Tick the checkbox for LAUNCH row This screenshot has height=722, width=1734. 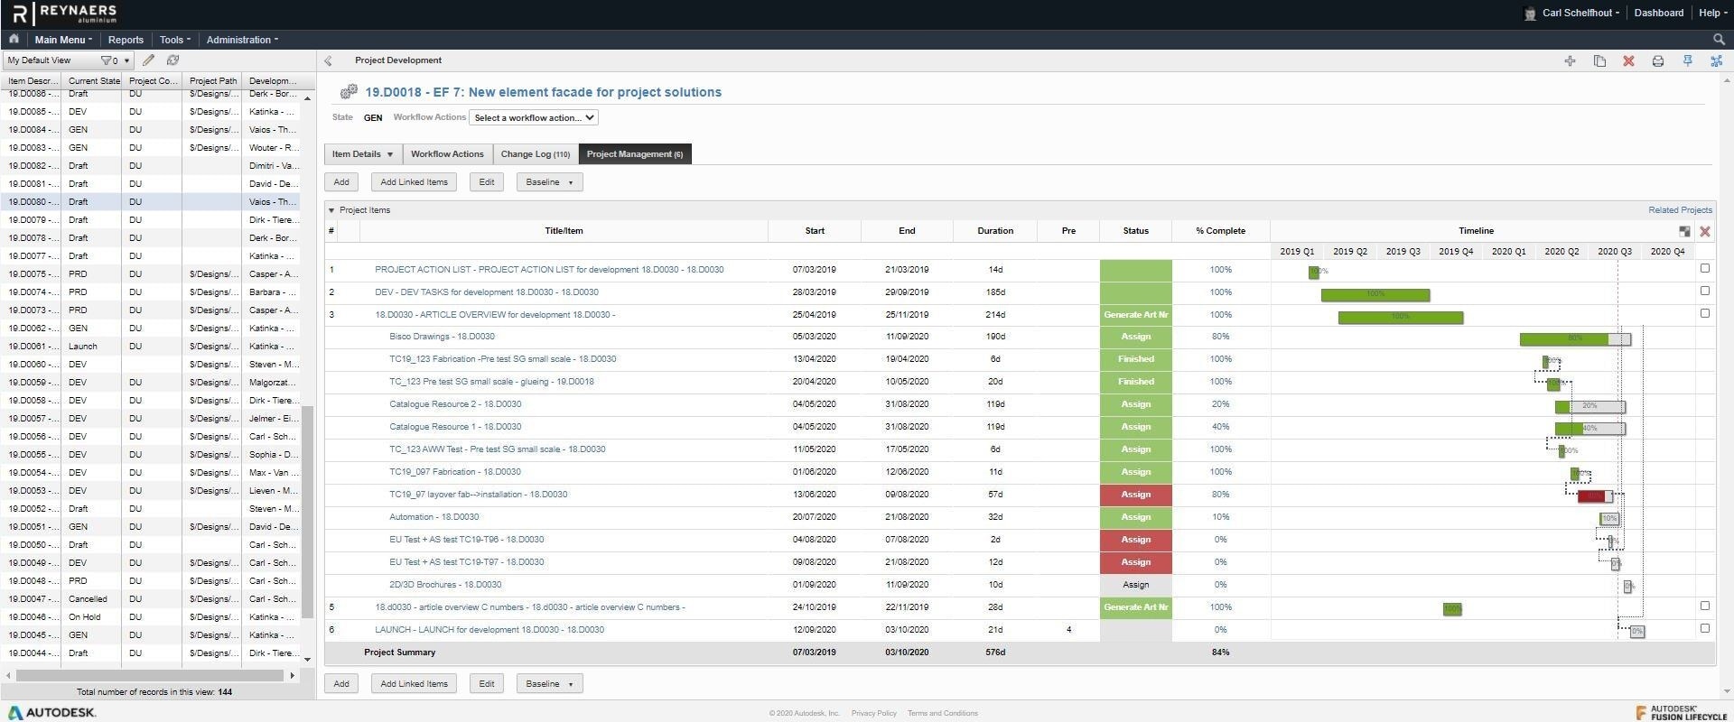[x=1704, y=628]
